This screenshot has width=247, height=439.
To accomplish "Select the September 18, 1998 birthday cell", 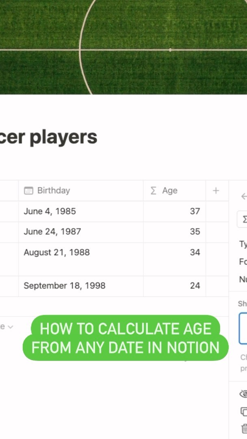I will 64,286.
